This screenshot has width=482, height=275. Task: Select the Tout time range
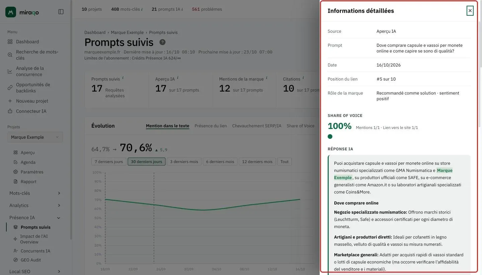tap(285, 162)
